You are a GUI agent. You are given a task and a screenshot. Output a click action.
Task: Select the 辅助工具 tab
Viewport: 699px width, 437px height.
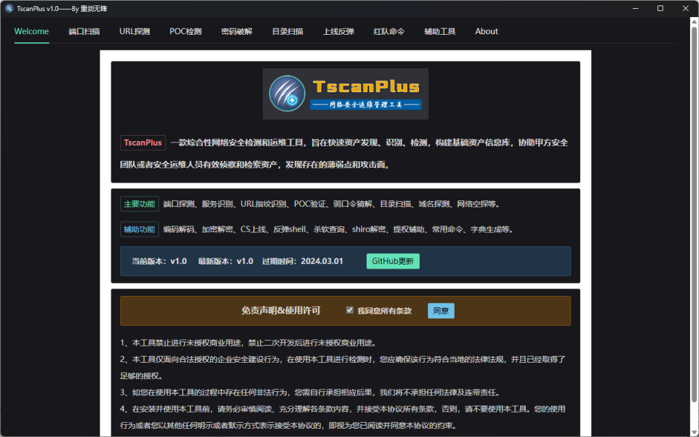click(x=440, y=31)
